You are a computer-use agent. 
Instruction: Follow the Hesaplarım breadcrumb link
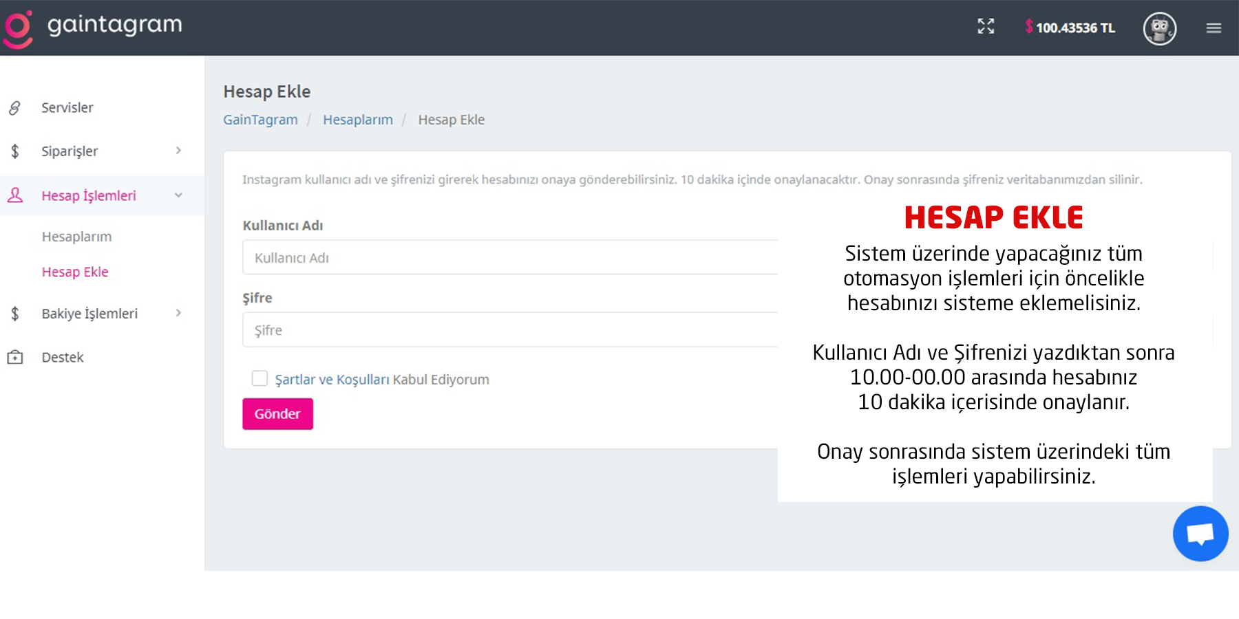(358, 120)
